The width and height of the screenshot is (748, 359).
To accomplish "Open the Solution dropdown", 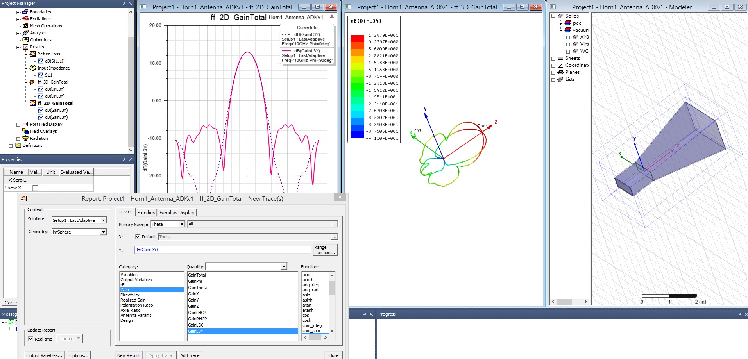I will click(x=103, y=220).
